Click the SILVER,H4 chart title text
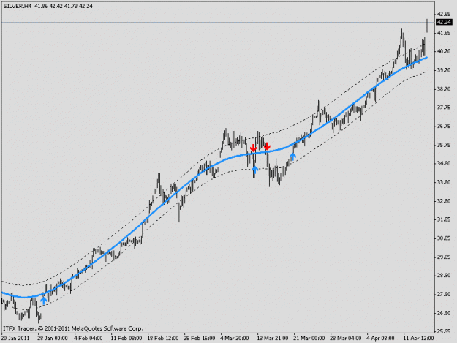Viewport: 457px width, 343px height. 18,6
